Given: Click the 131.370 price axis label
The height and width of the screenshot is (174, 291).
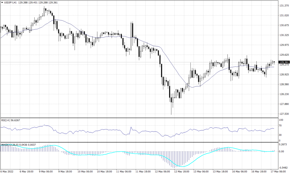Looking at the screenshot, I should pyautogui.click(x=284, y=6).
